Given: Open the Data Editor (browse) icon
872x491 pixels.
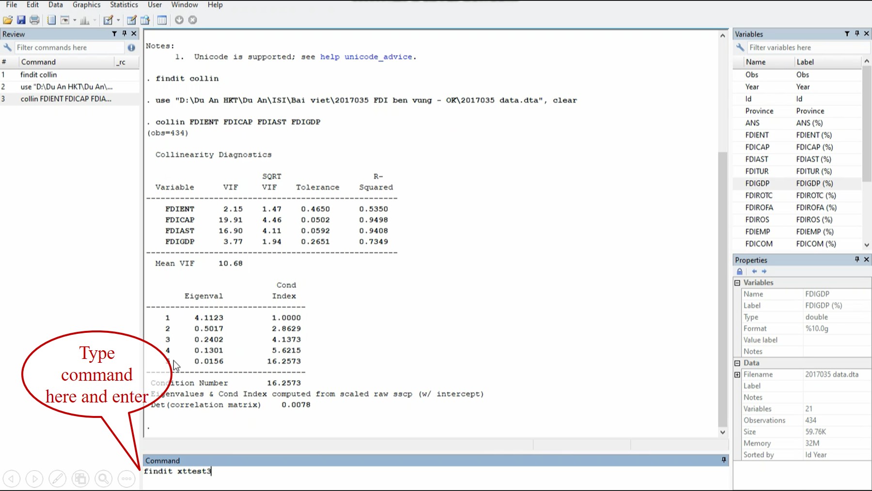Looking at the screenshot, I should point(145,20).
